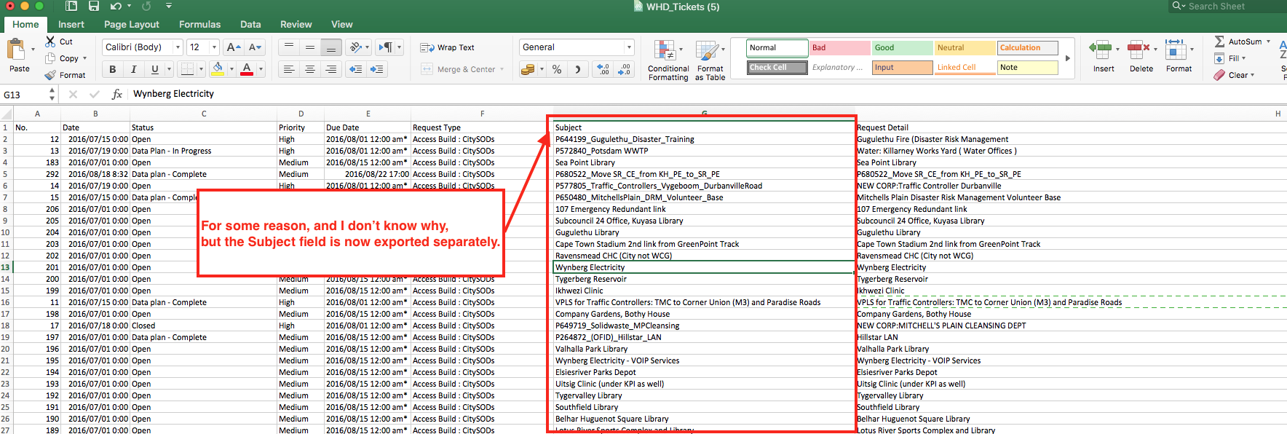Click the Search Sheet field
Viewport: 1287px width, 434px height.
[x=1227, y=7]
